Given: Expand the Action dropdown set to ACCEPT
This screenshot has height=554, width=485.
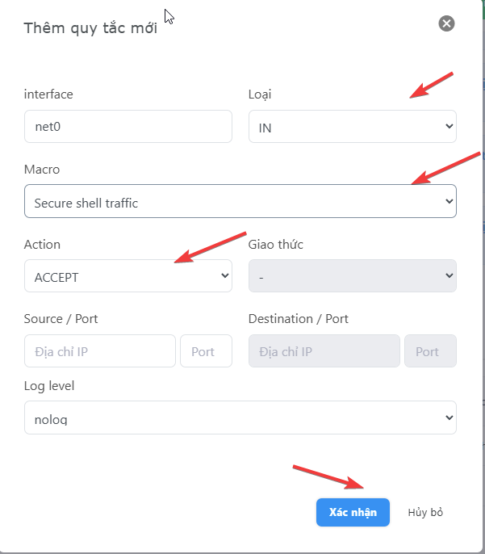Looking at the screenshot, I should tap(128, 276).
